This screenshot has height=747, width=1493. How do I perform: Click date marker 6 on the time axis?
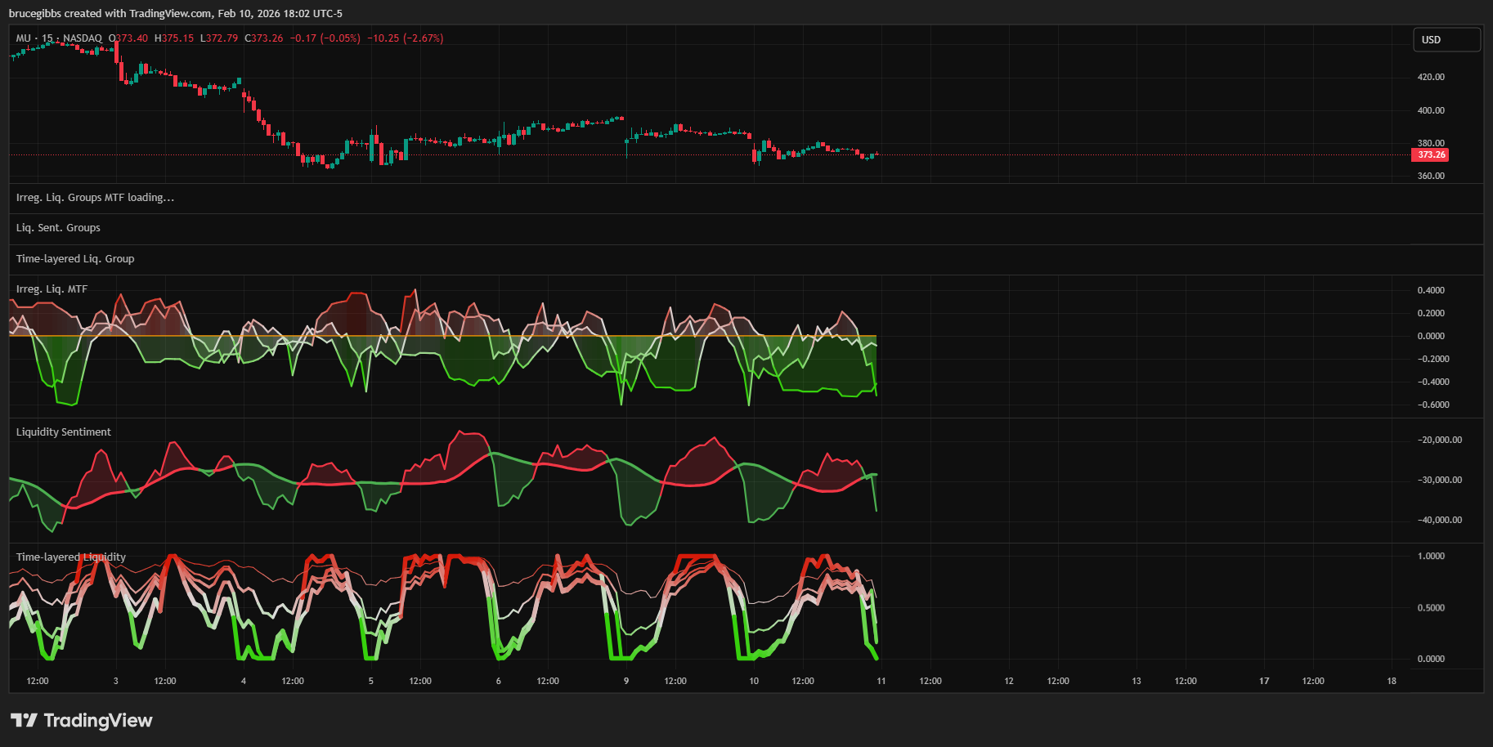click(x=499, y=681)
